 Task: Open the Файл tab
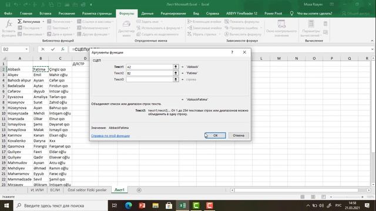8,13
